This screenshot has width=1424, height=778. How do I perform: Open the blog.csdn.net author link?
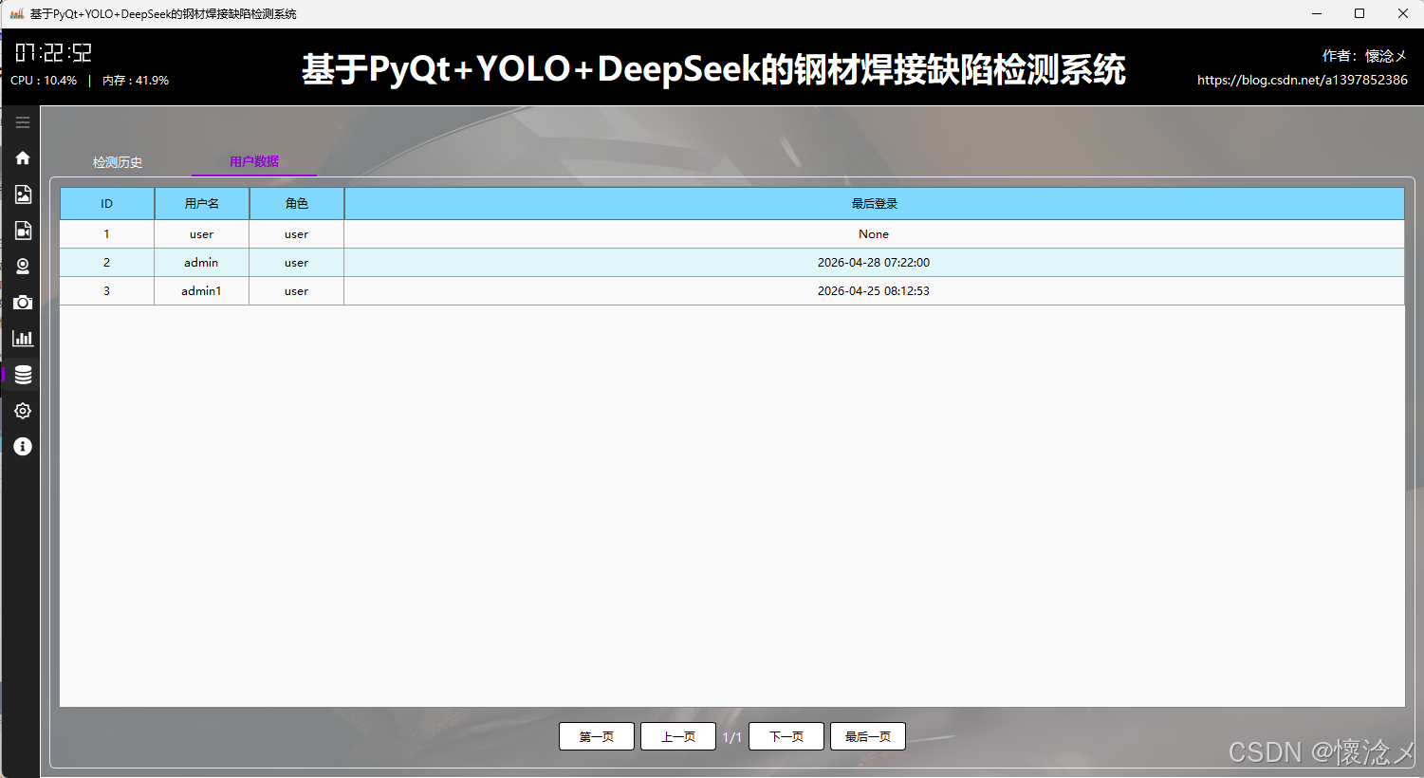[x=1302, y=80]
